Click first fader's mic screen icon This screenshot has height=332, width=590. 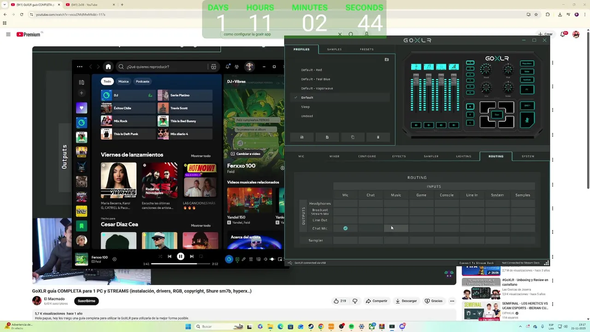(416, 67)
